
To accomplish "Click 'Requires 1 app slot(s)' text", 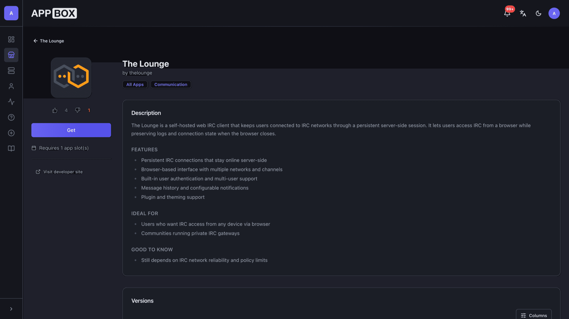I will click(x=64, y=148).
